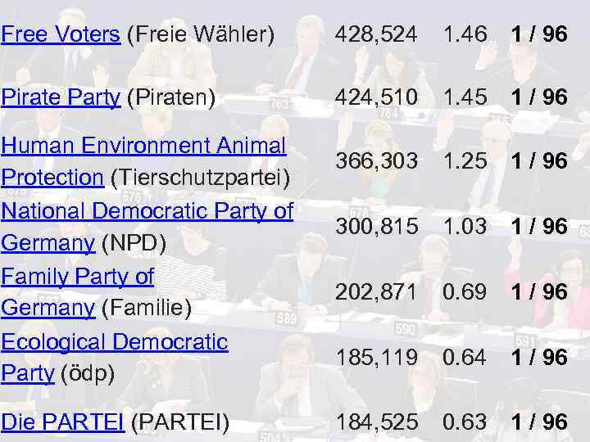Select the 1.03 percentage figure
Image resolution: width=590 pixels, height=442 pixels.
tap(465, 227)
